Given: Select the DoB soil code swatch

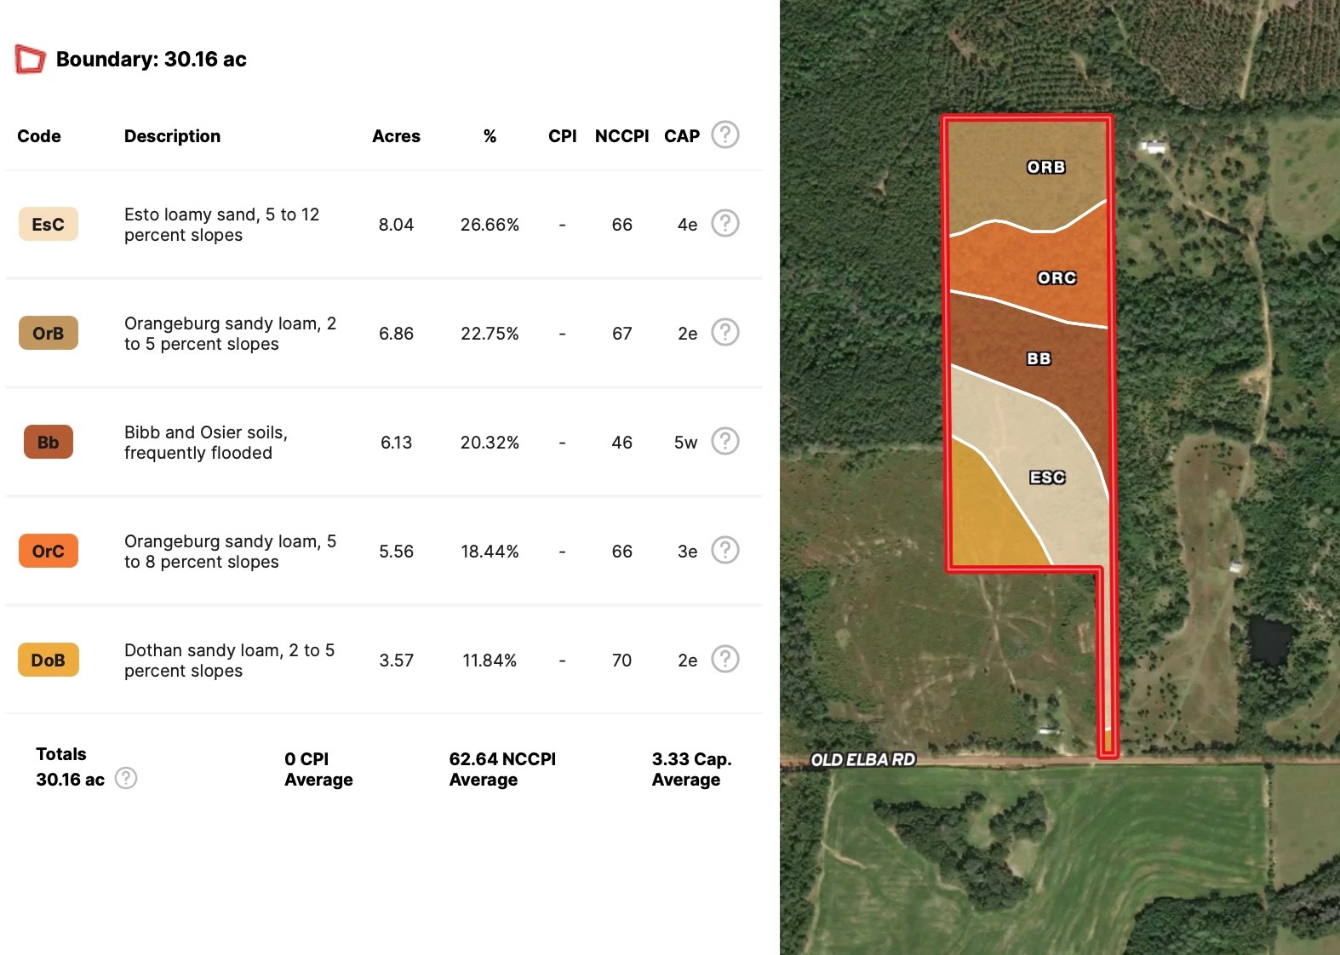Looking at the screenshot, I should (49, 660).
